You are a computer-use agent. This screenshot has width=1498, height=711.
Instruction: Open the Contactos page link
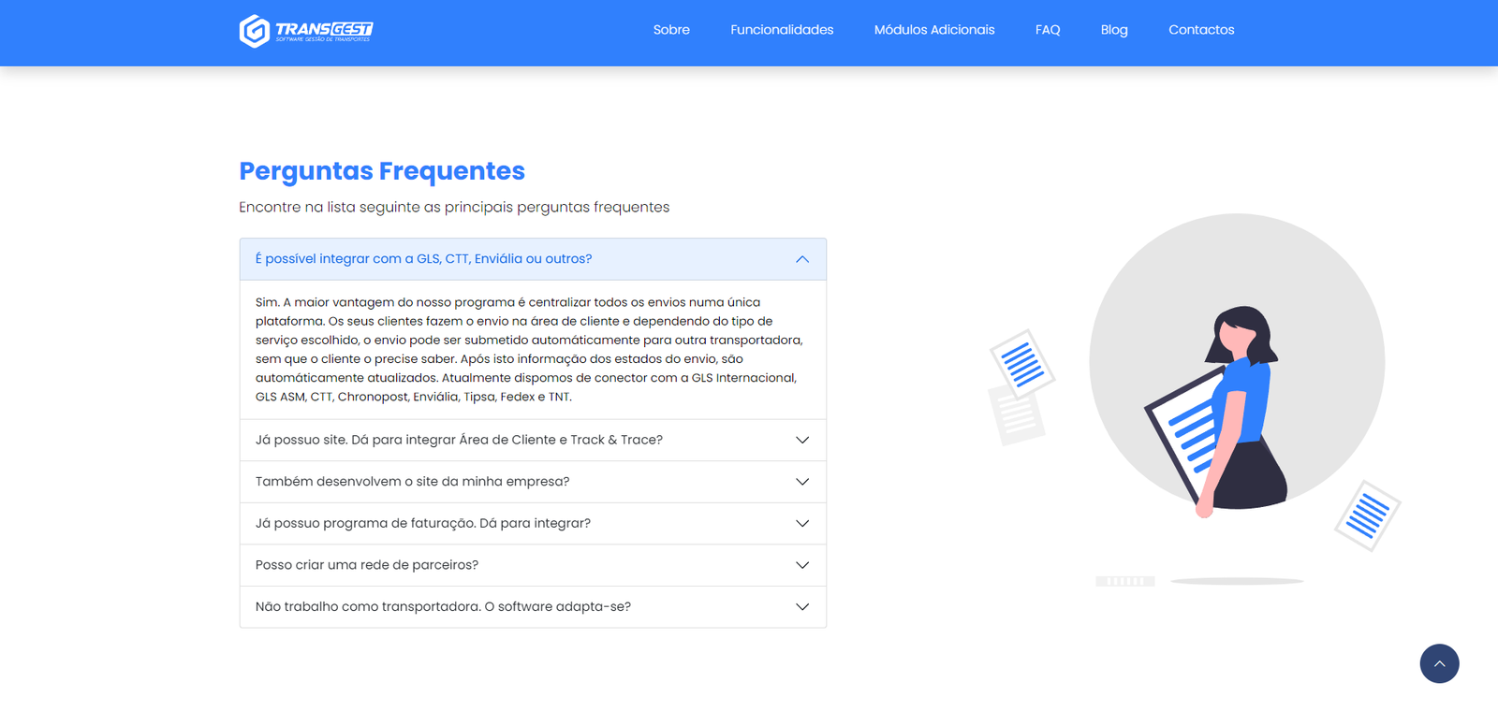(x=1201, y=30)
